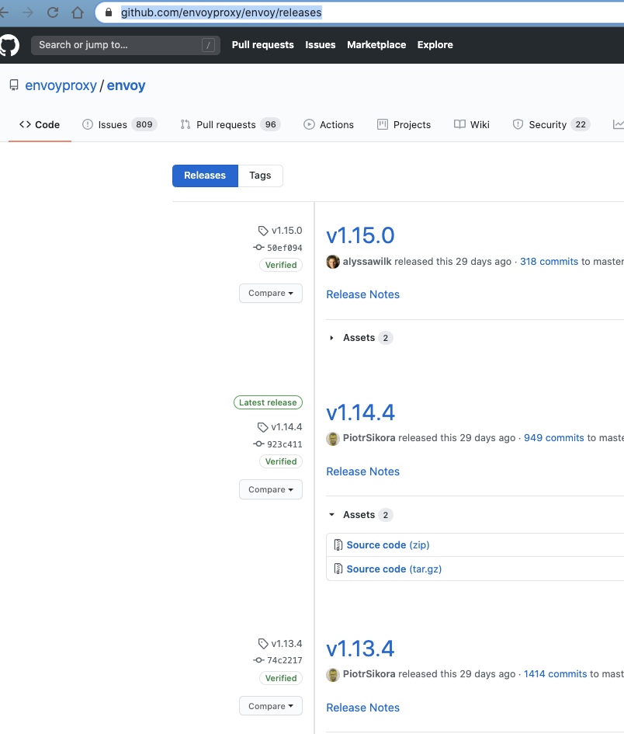This screenshot has width=624, height=734.
Task: Go back with browser back arrow
Action: [4, 12]
